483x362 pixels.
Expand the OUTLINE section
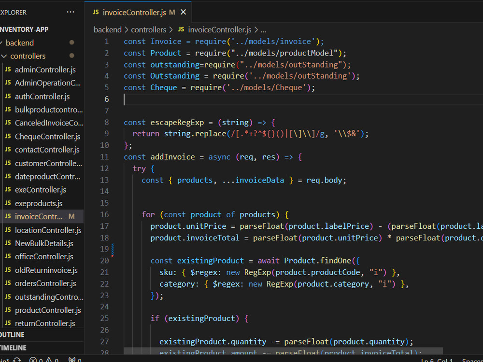point(13,334)
